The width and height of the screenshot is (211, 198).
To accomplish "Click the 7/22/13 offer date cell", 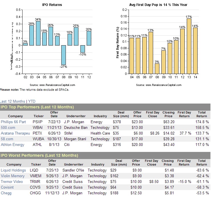I will click(x=54, y=122).
